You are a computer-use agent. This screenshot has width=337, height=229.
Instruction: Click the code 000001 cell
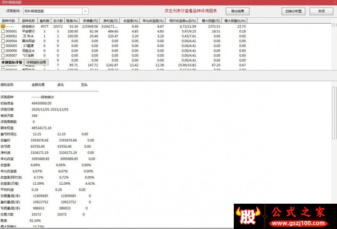click(x=11, y=32)
